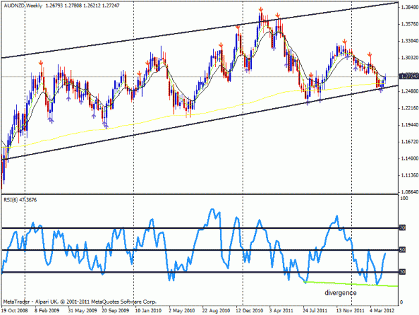
Task: Click the 1.33040 price axis label
Action: (410, 41)
